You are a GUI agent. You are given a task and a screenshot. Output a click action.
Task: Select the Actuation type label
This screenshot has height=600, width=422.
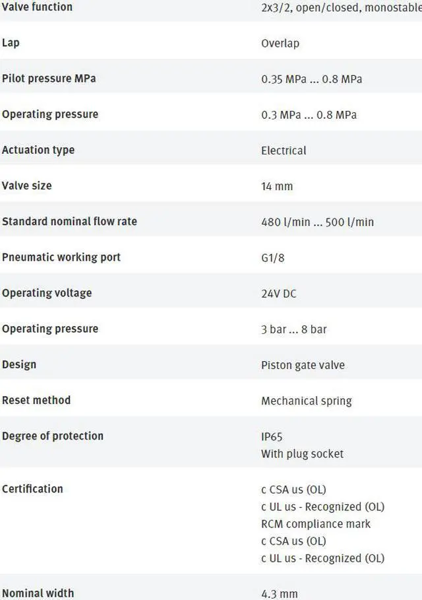(38, 150)
